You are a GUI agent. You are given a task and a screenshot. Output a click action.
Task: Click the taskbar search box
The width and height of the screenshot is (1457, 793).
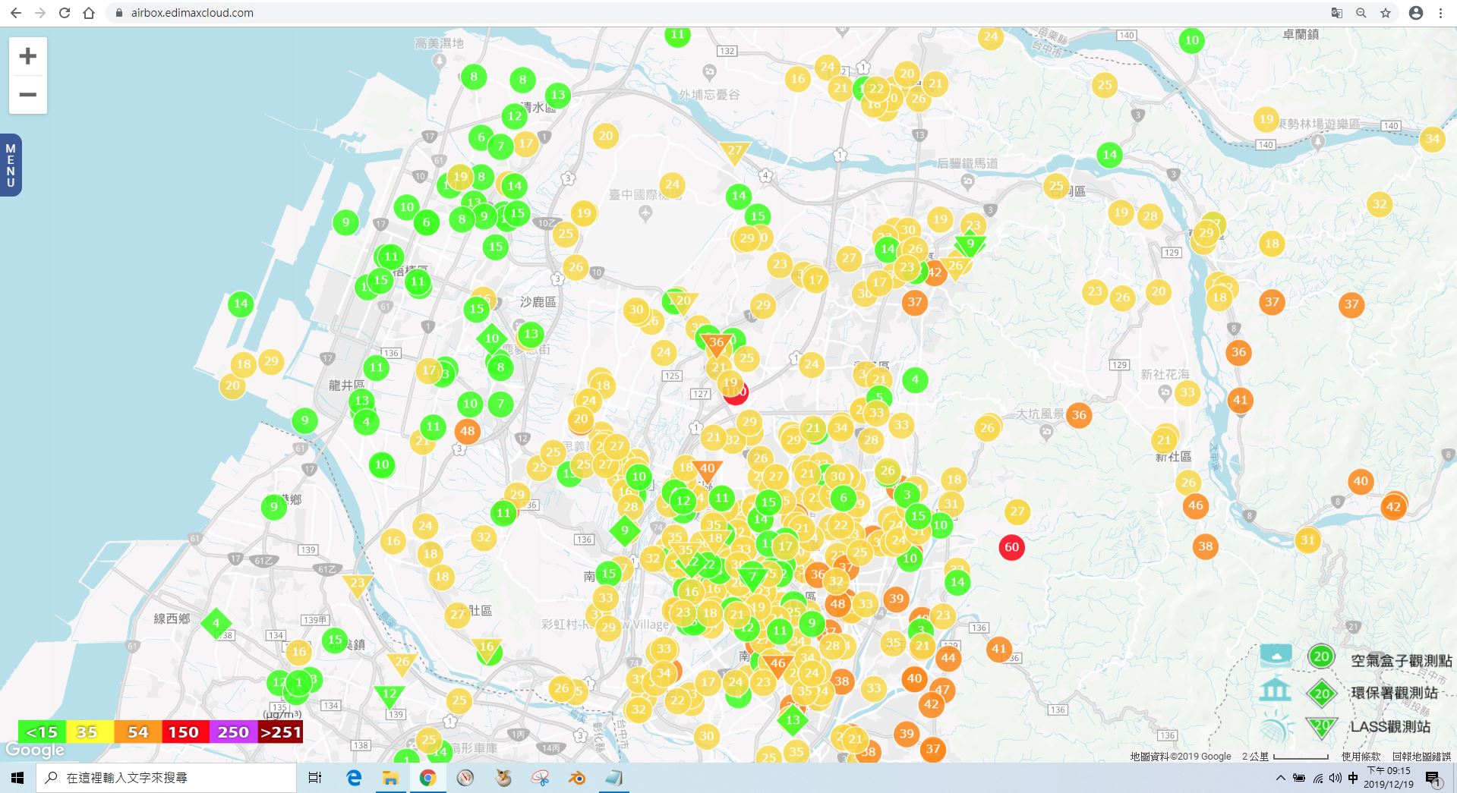click(166, 778)
